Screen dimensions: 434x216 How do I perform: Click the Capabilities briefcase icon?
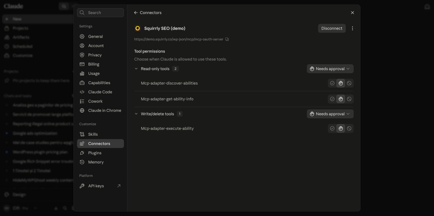(x=82, y=83)
